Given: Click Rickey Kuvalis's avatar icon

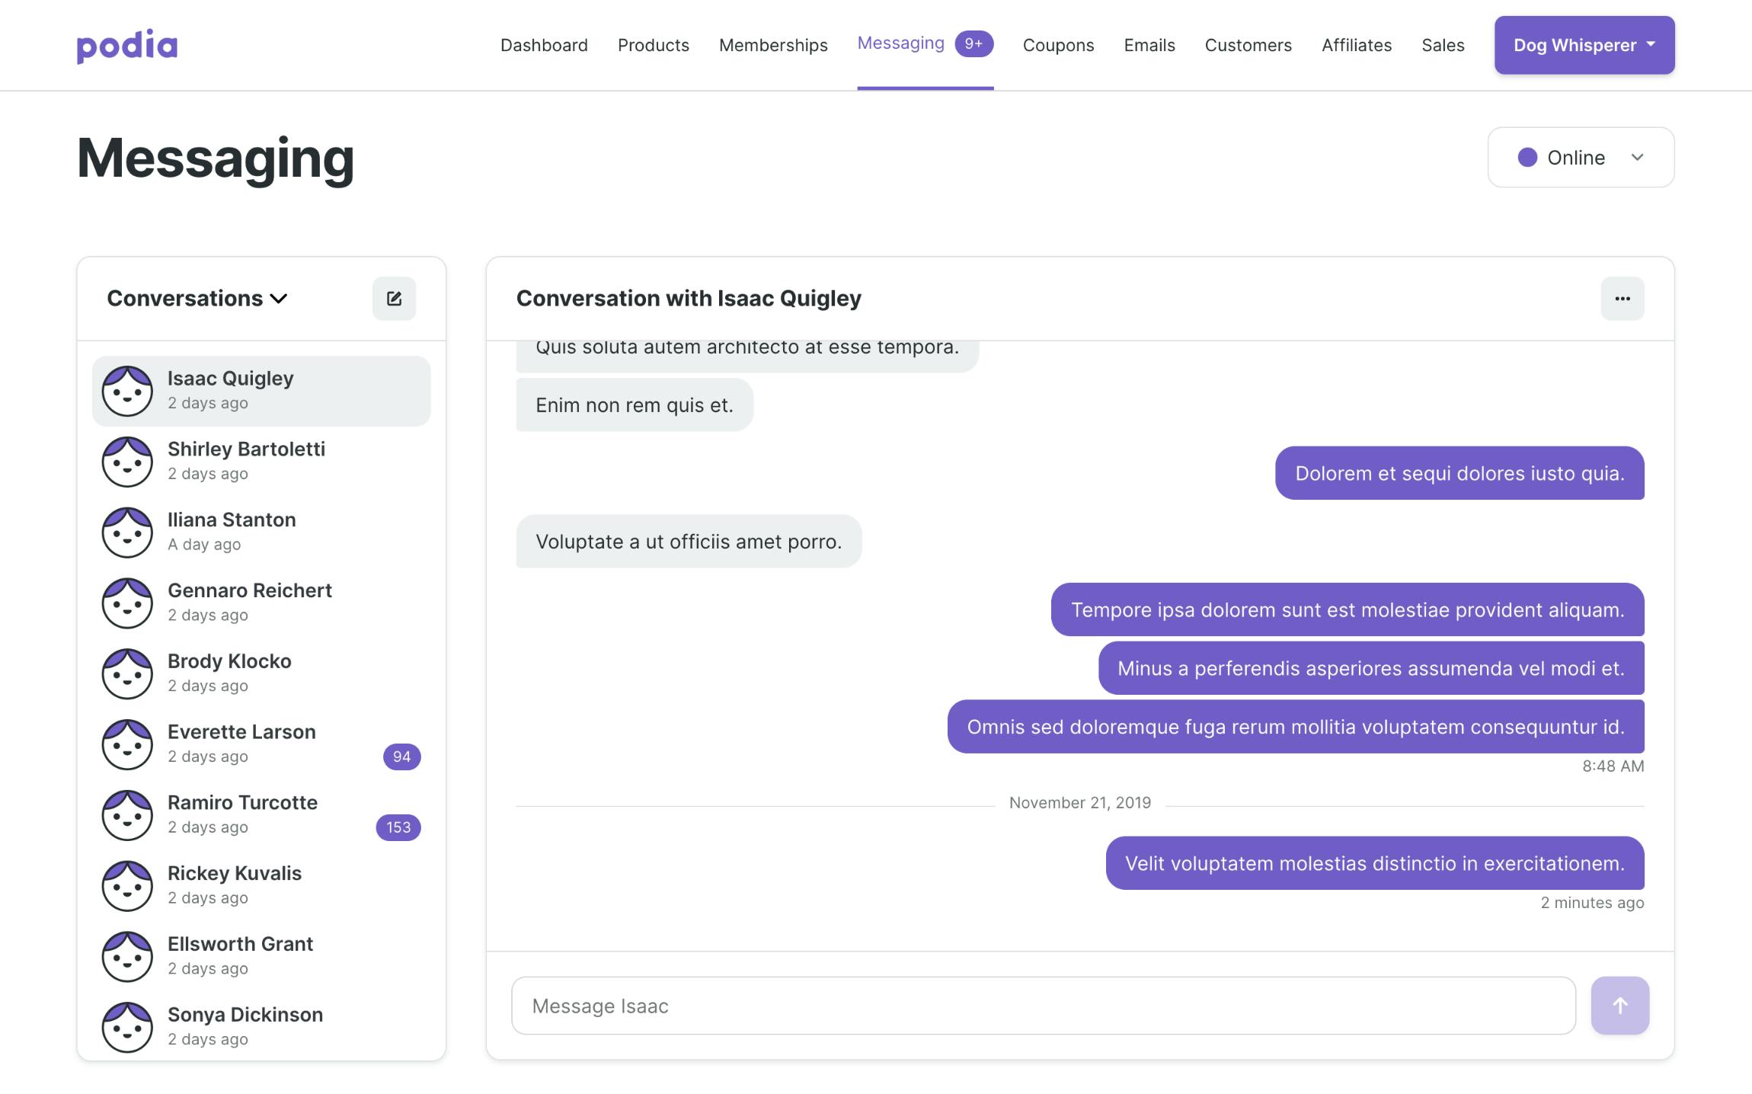Looking at the screenshot, I should pos(127,886).
